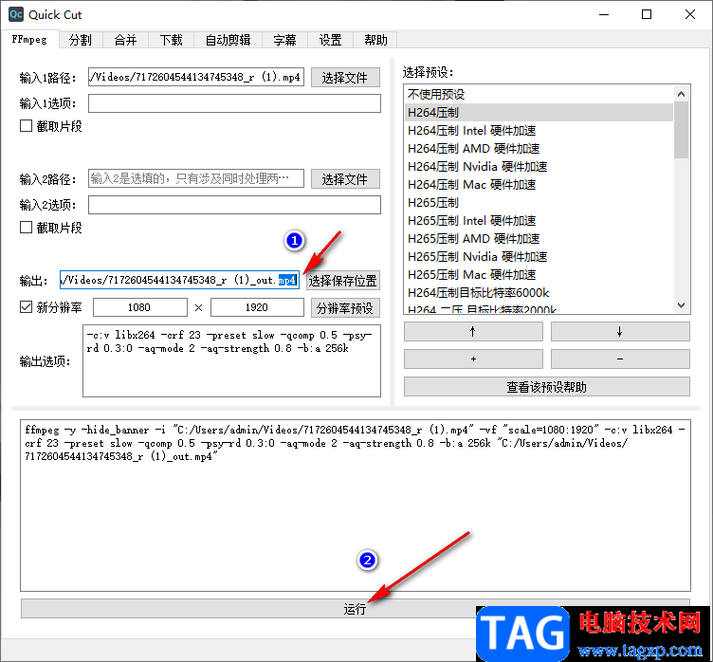This screenshot has width=713, height=662.
Task: Click in the 输出选项 text area
Action: 231,360
